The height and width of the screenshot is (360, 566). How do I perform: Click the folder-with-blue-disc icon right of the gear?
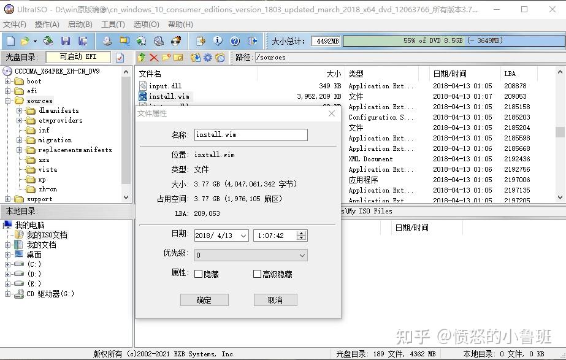220,57
